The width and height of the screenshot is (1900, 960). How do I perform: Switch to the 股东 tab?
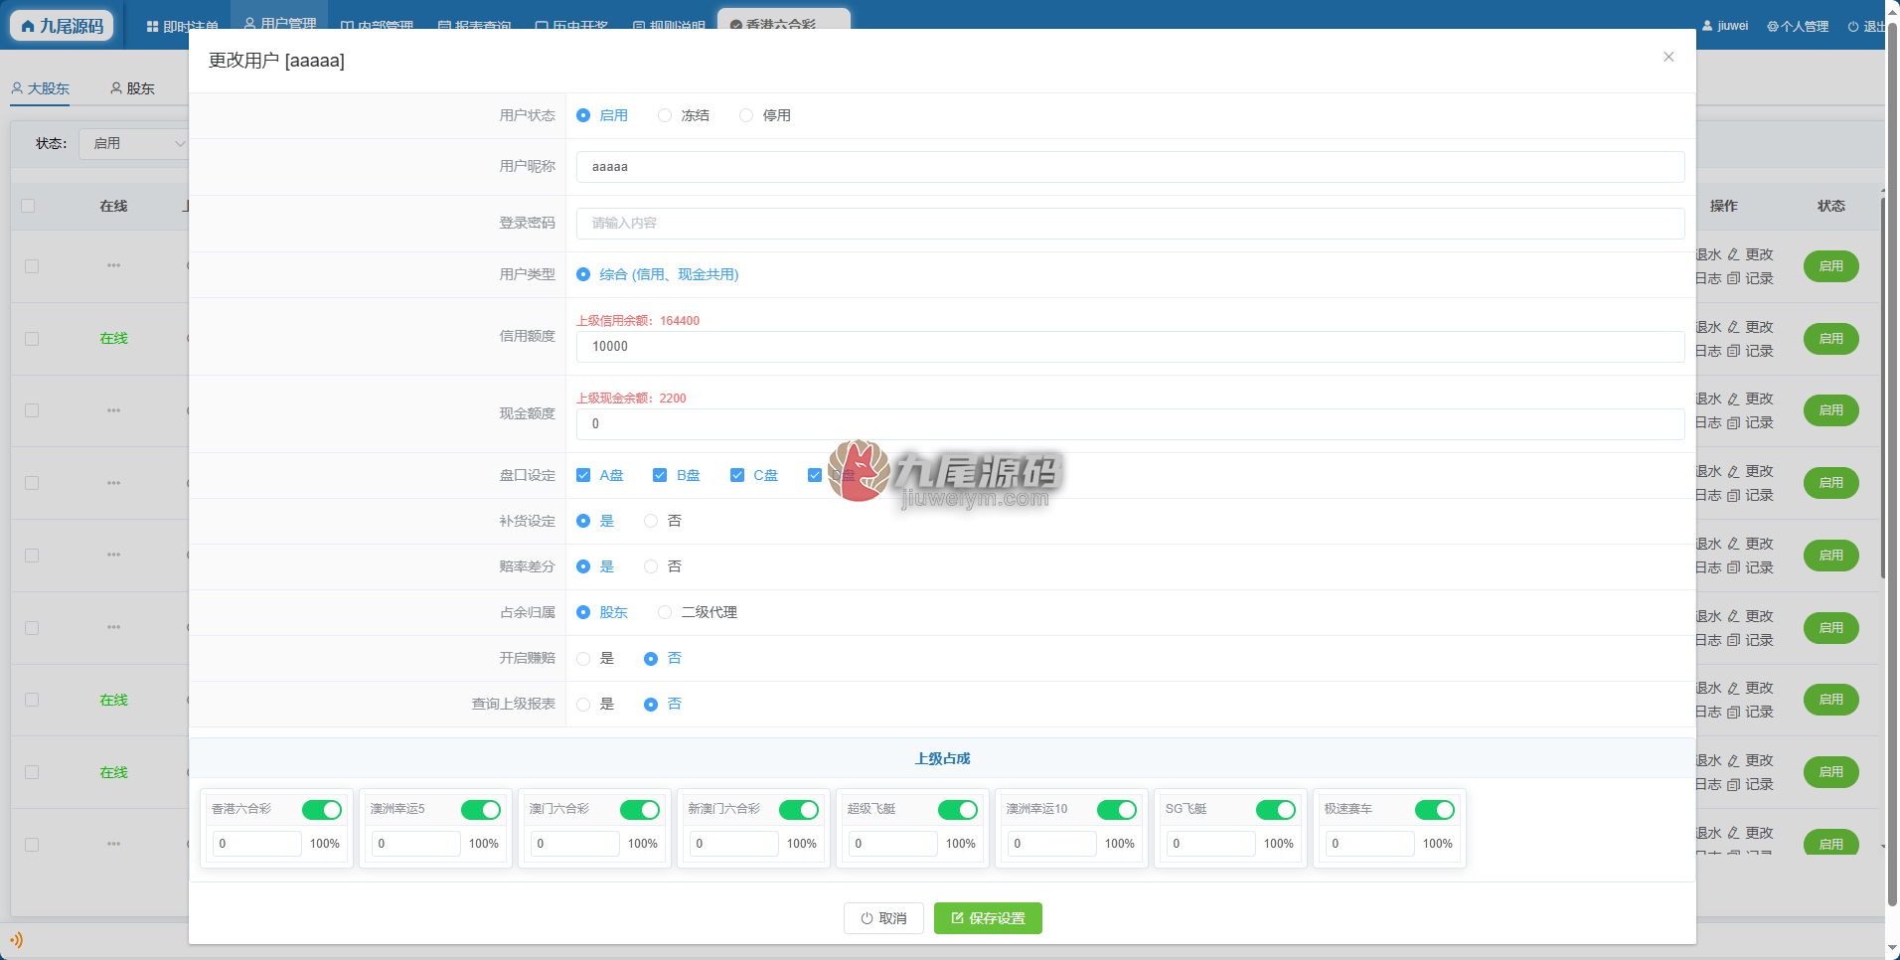(132, 88)
